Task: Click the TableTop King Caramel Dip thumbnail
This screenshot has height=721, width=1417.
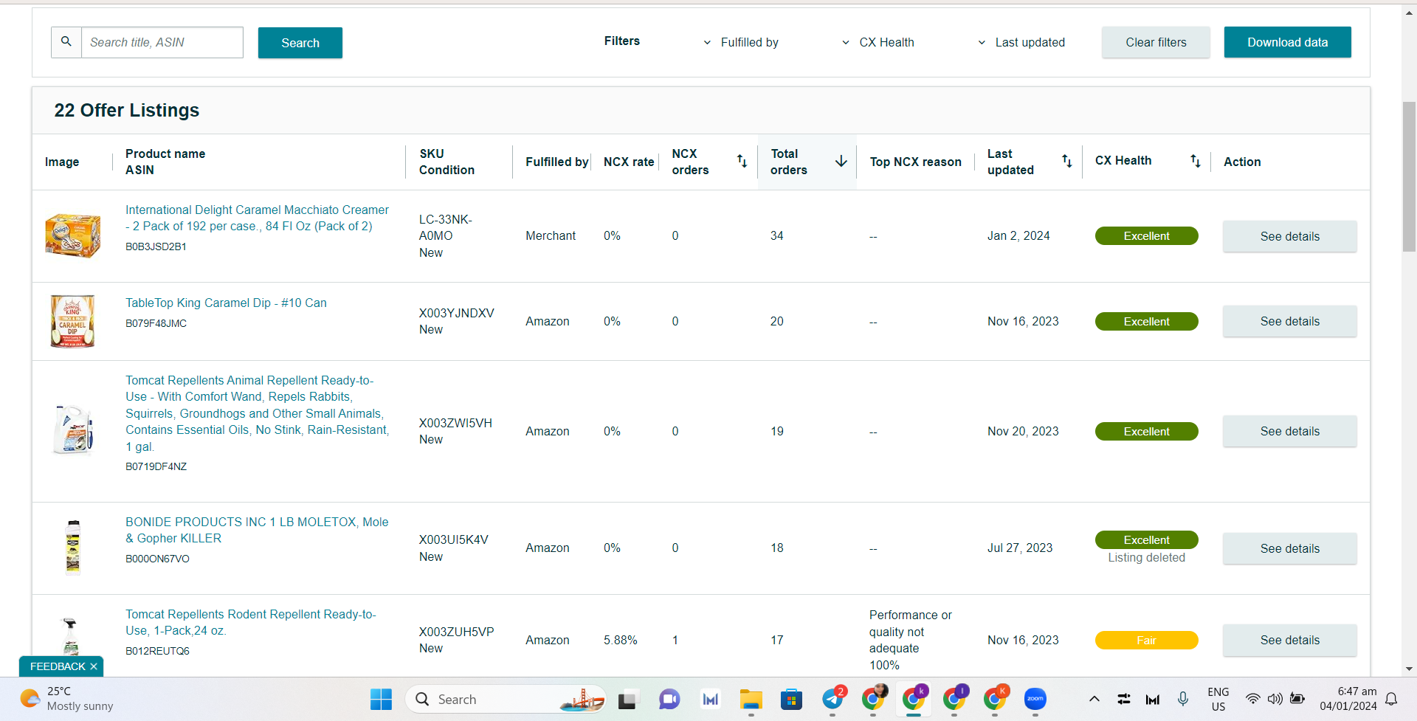Action: pos(72,321)
